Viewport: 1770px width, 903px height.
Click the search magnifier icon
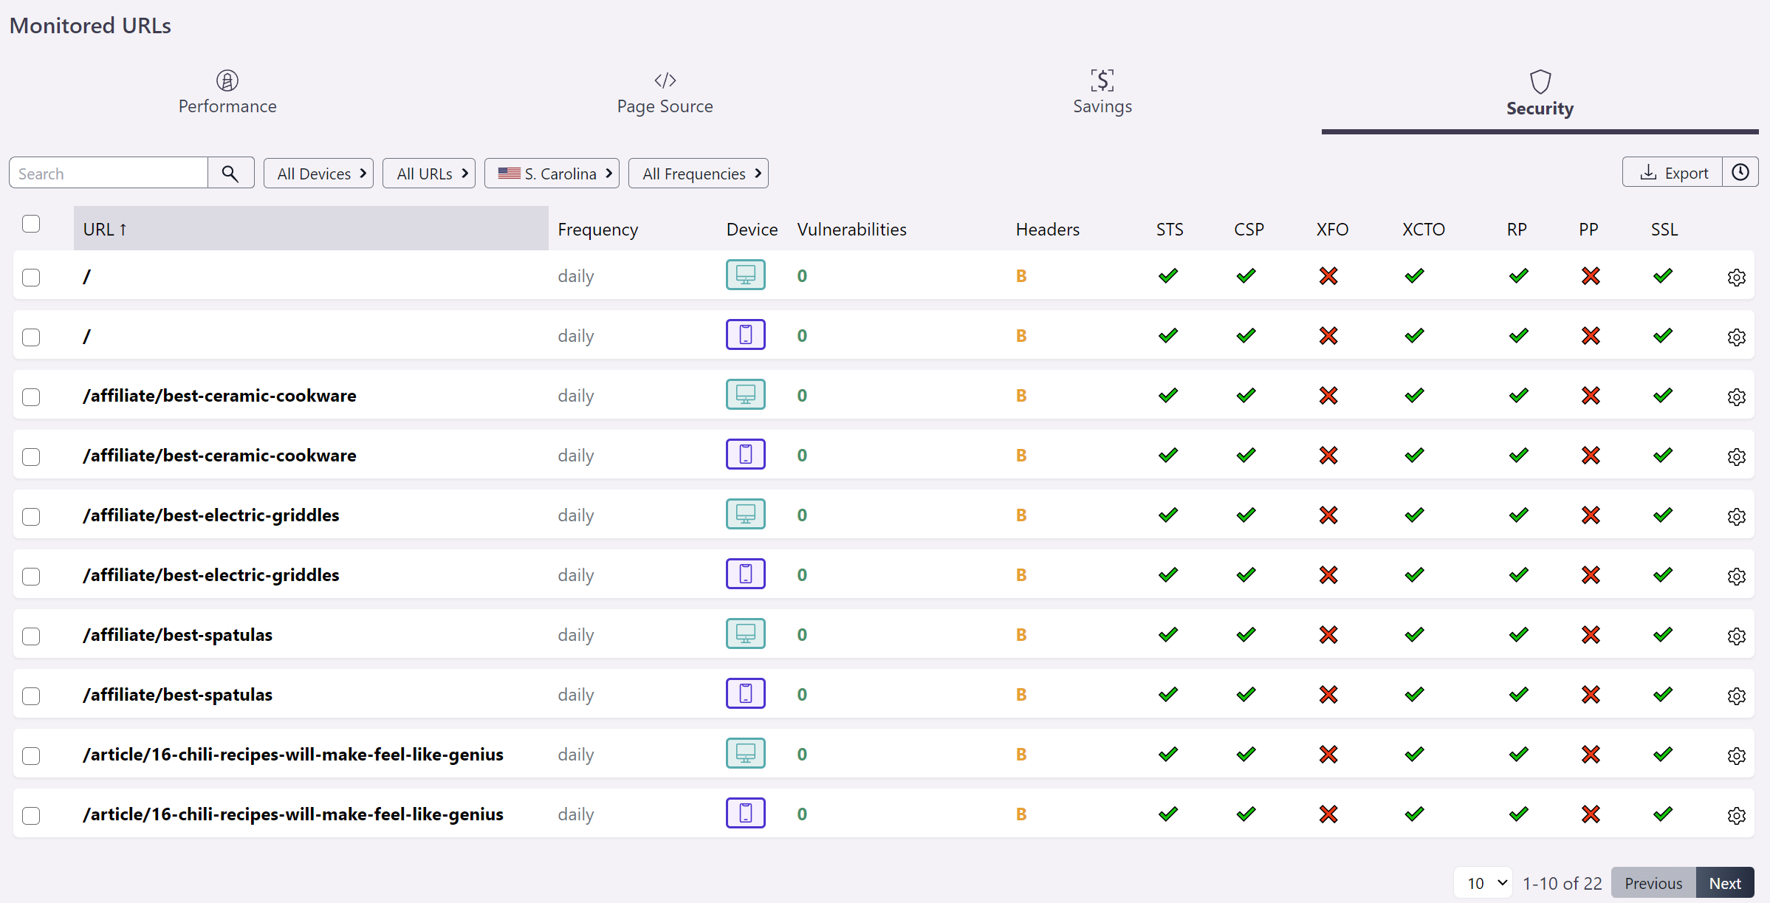coord(230,173)
